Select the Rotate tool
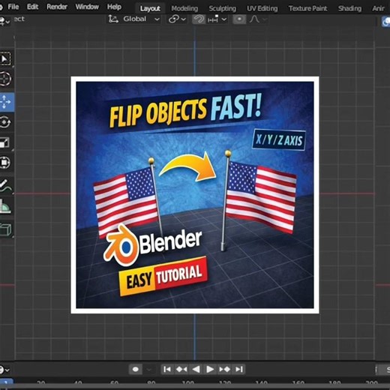The width and height of the screenshot is (390, 390). [5, 122]
